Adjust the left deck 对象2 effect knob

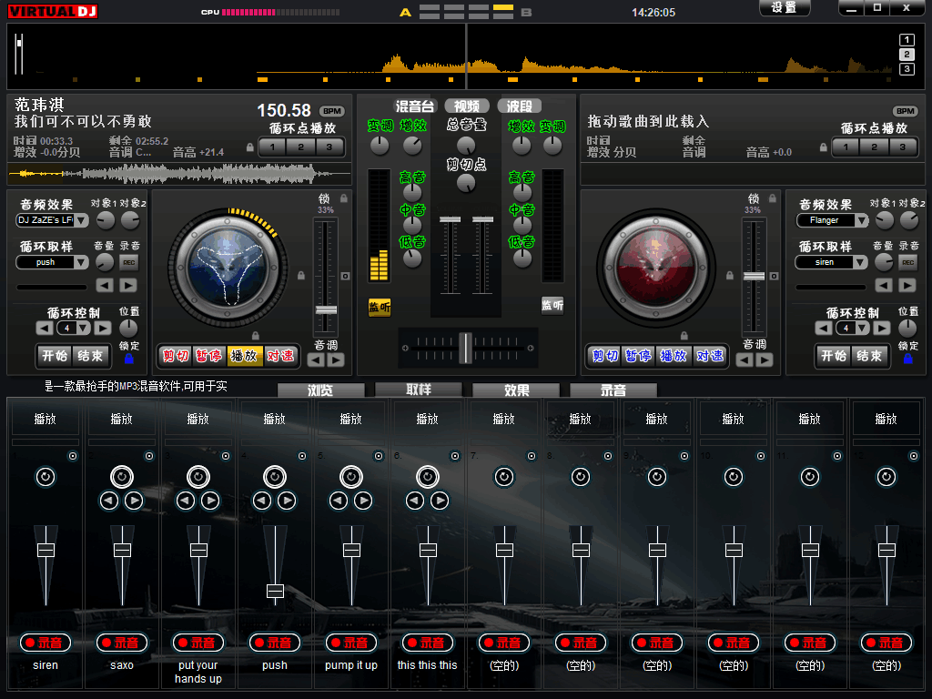point(130,220)
